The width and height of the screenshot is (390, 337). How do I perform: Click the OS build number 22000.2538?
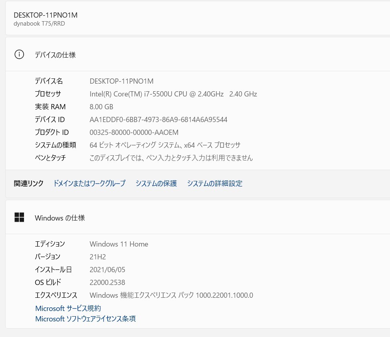[107, 282]
